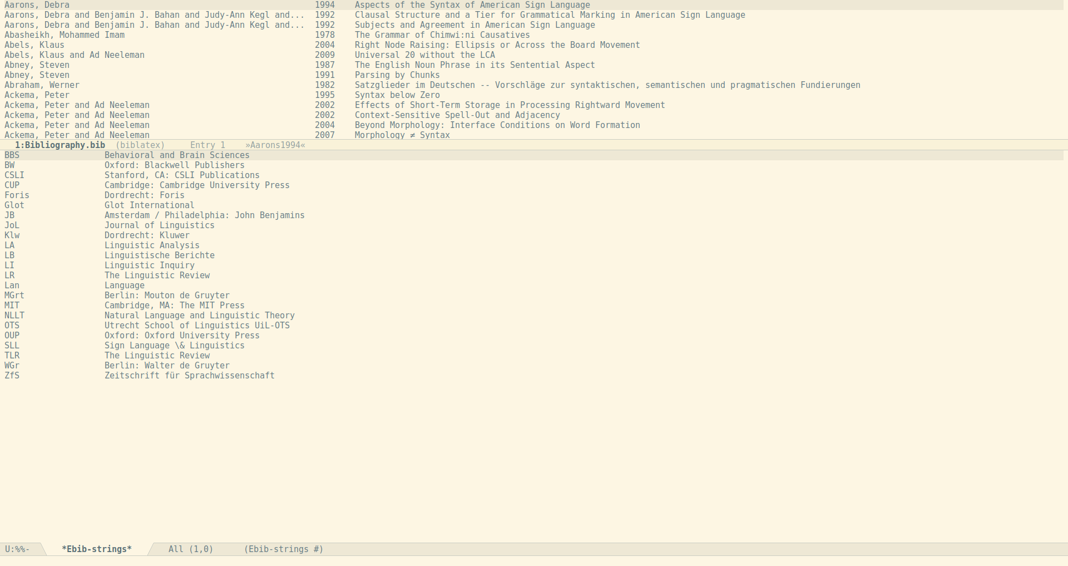
Task: Click the (biblatex) dialect indicator
Action: 140,145
